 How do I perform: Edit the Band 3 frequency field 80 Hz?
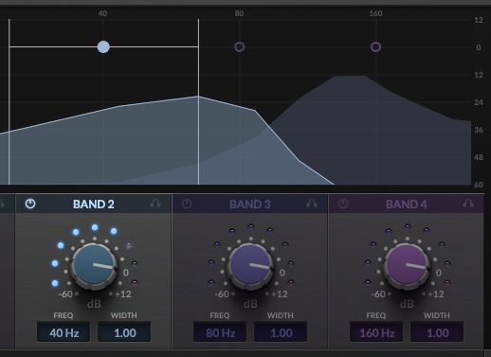click(x=220, y=332)
